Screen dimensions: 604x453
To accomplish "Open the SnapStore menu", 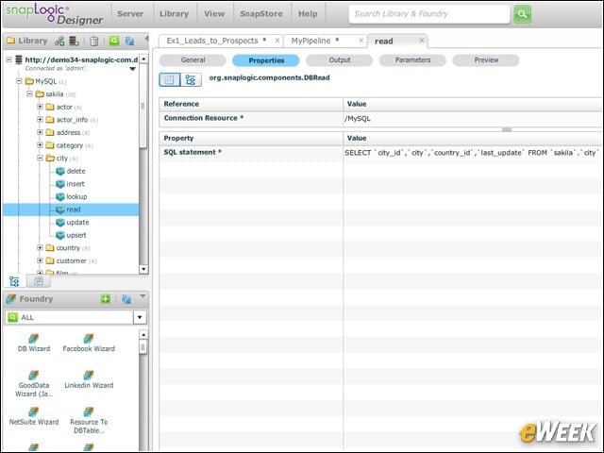I will pos(261,14).
